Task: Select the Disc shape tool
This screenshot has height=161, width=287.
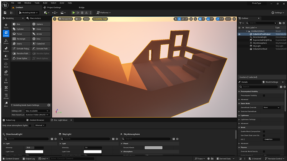Action: (41, 39)
